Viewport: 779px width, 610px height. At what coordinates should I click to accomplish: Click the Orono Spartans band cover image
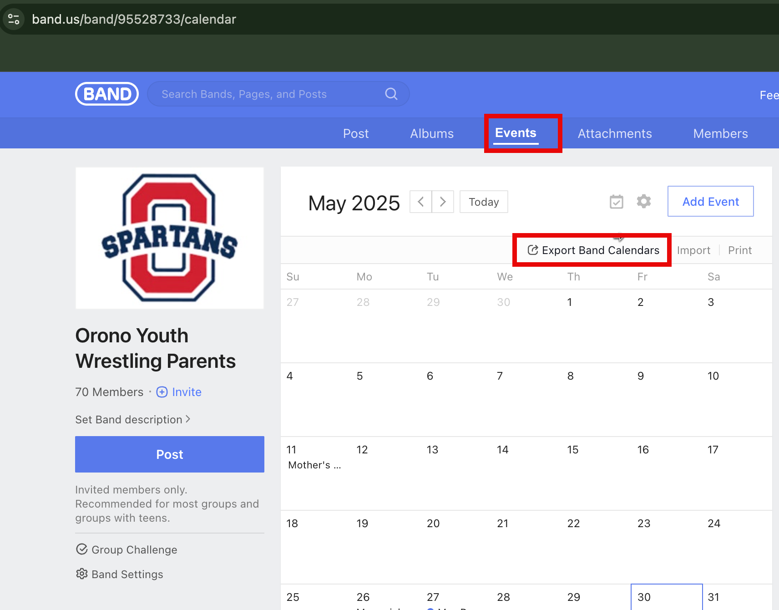tap(170, 238)
